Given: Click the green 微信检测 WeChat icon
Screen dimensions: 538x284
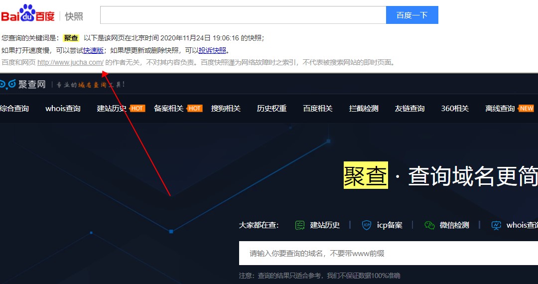Looking at the screenshot, I should tap(429, 225).
